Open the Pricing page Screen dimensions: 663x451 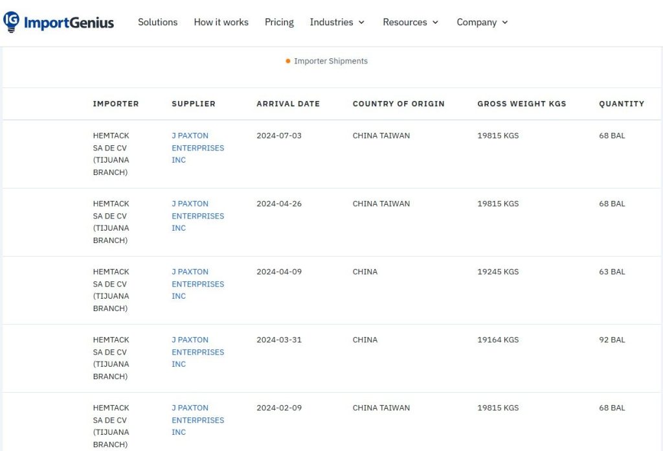tap(279, 22)
